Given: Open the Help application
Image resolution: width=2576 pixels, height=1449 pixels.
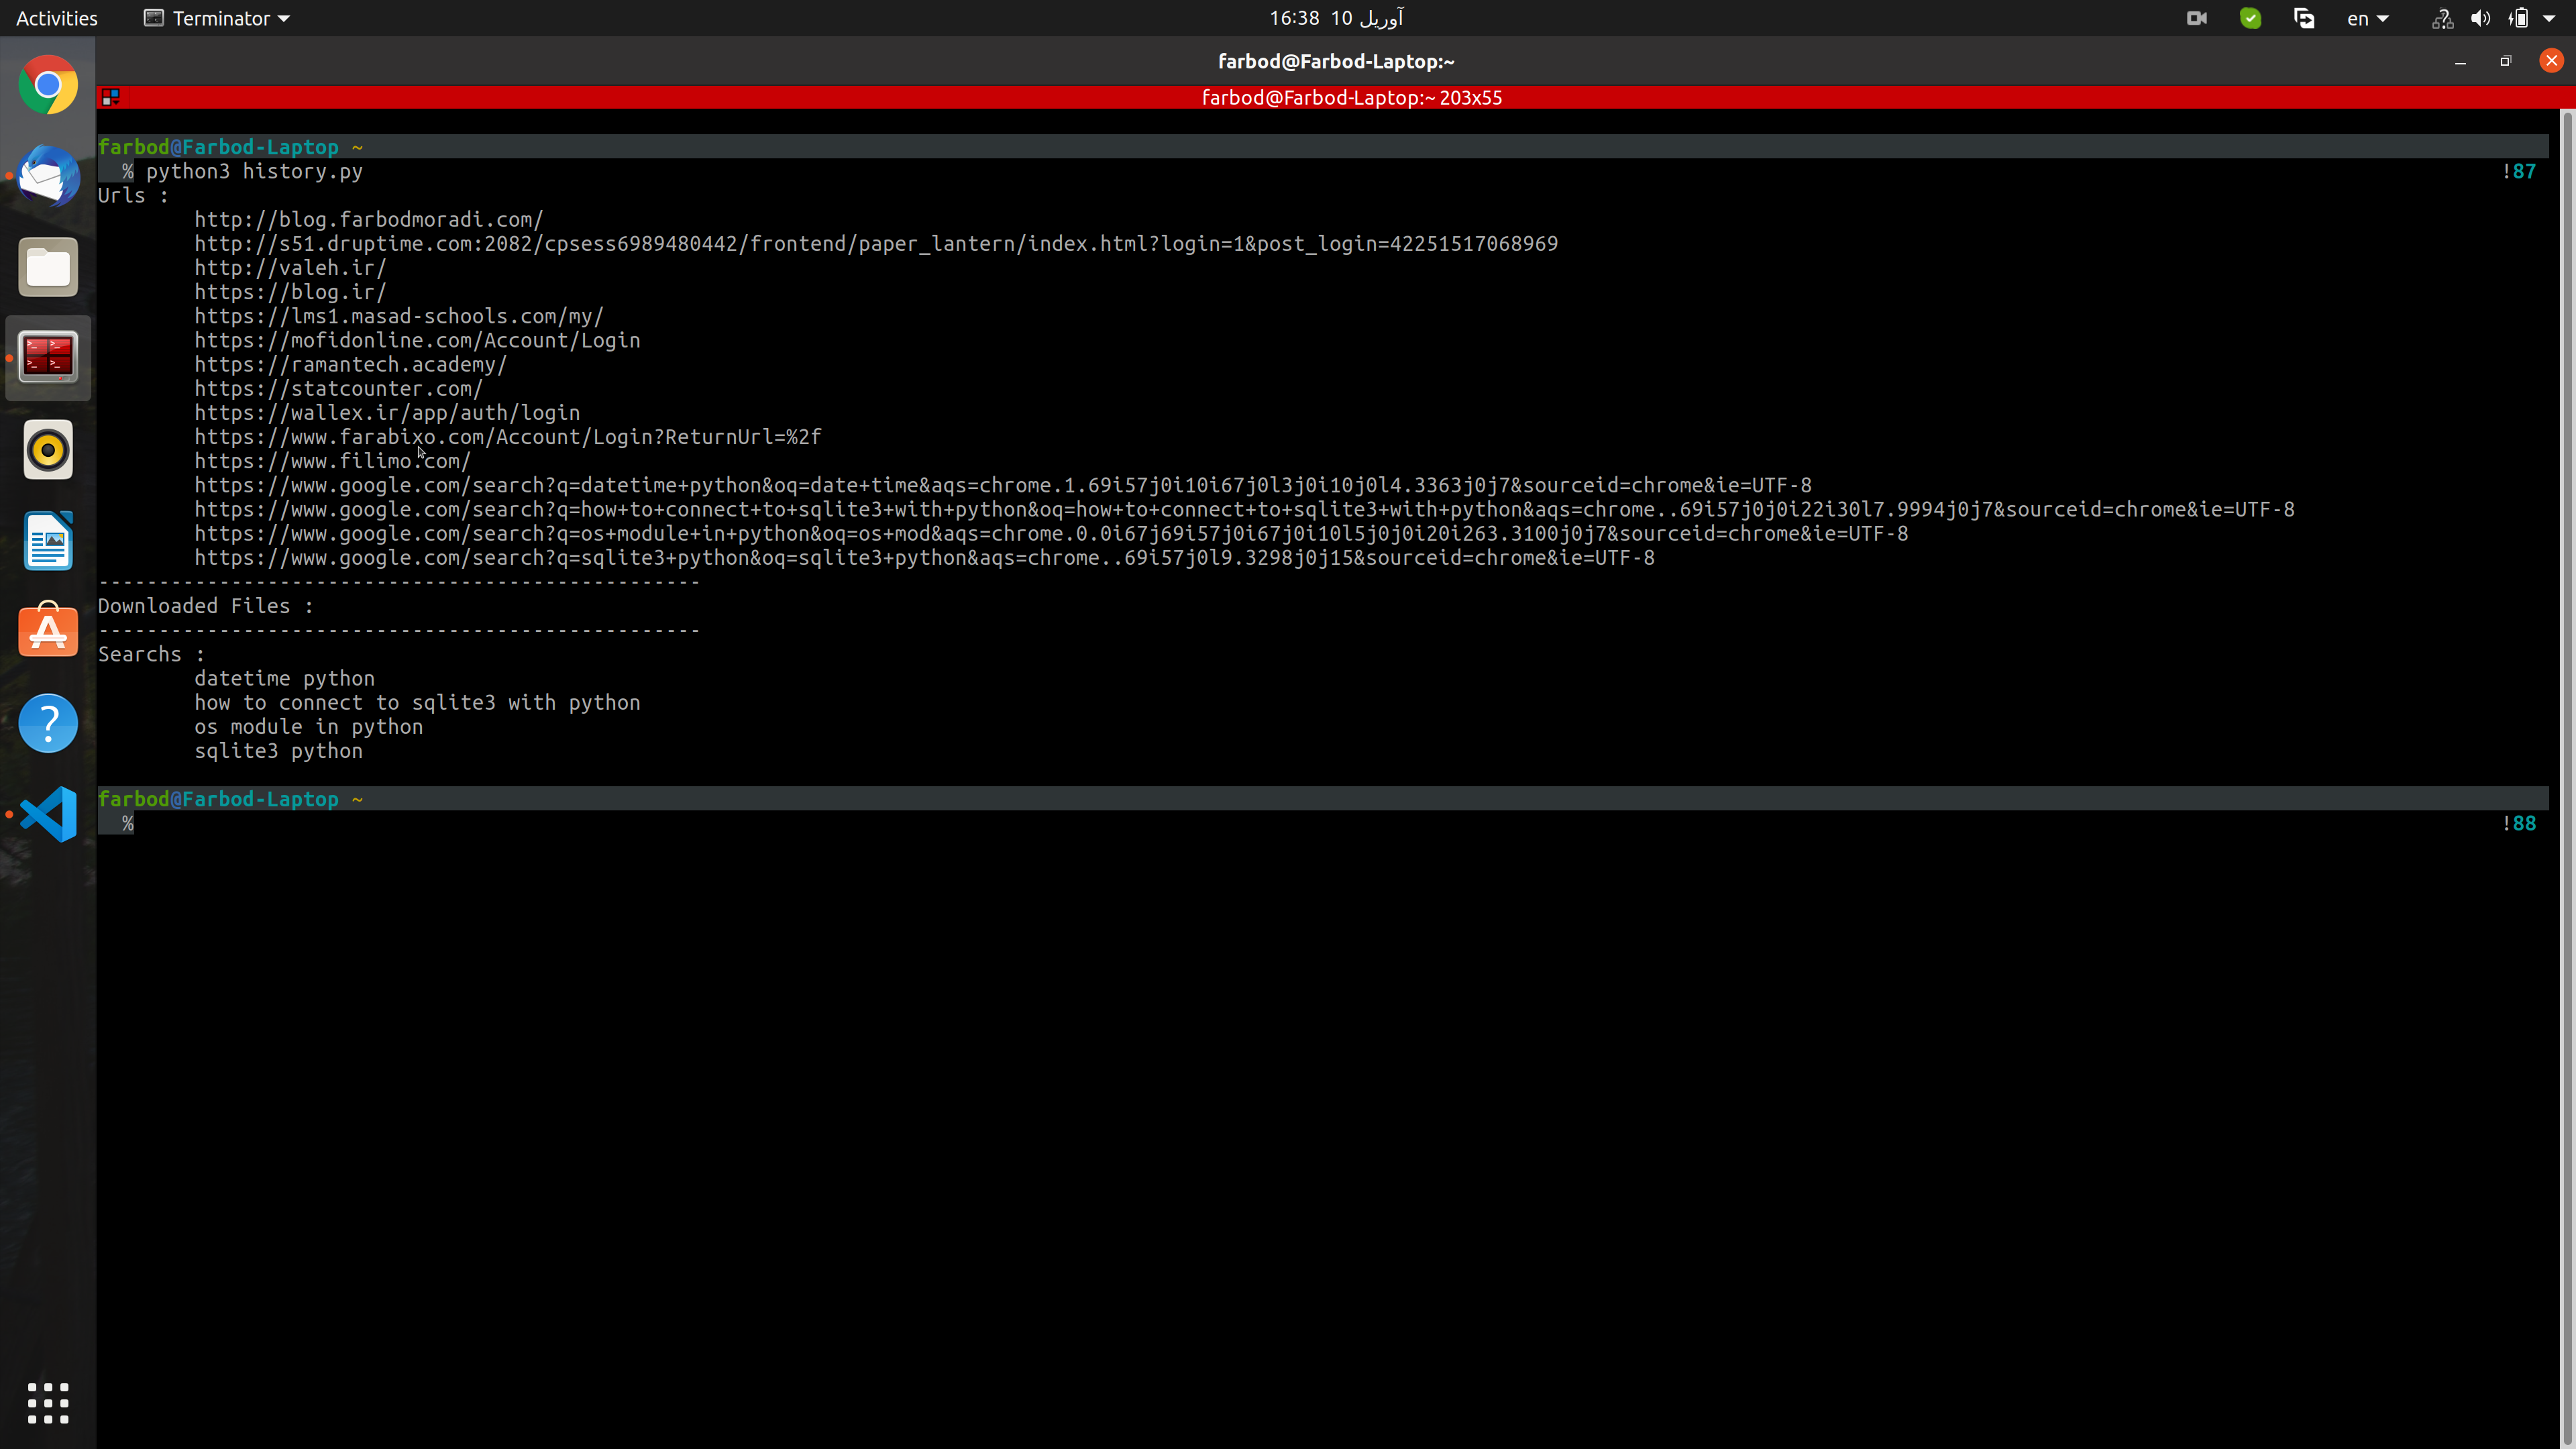Looking at the screenshot, I should (48, 722).
